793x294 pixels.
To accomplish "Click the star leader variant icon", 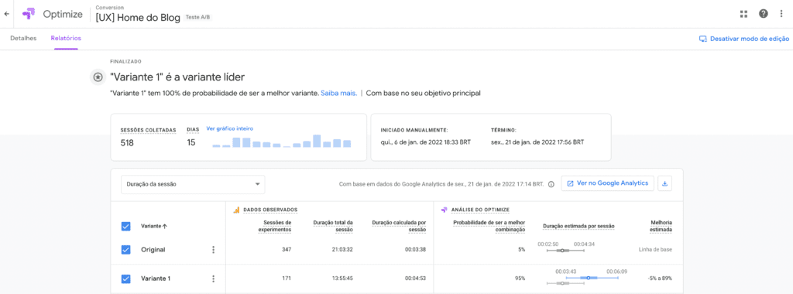I will [x=97, y=77].
